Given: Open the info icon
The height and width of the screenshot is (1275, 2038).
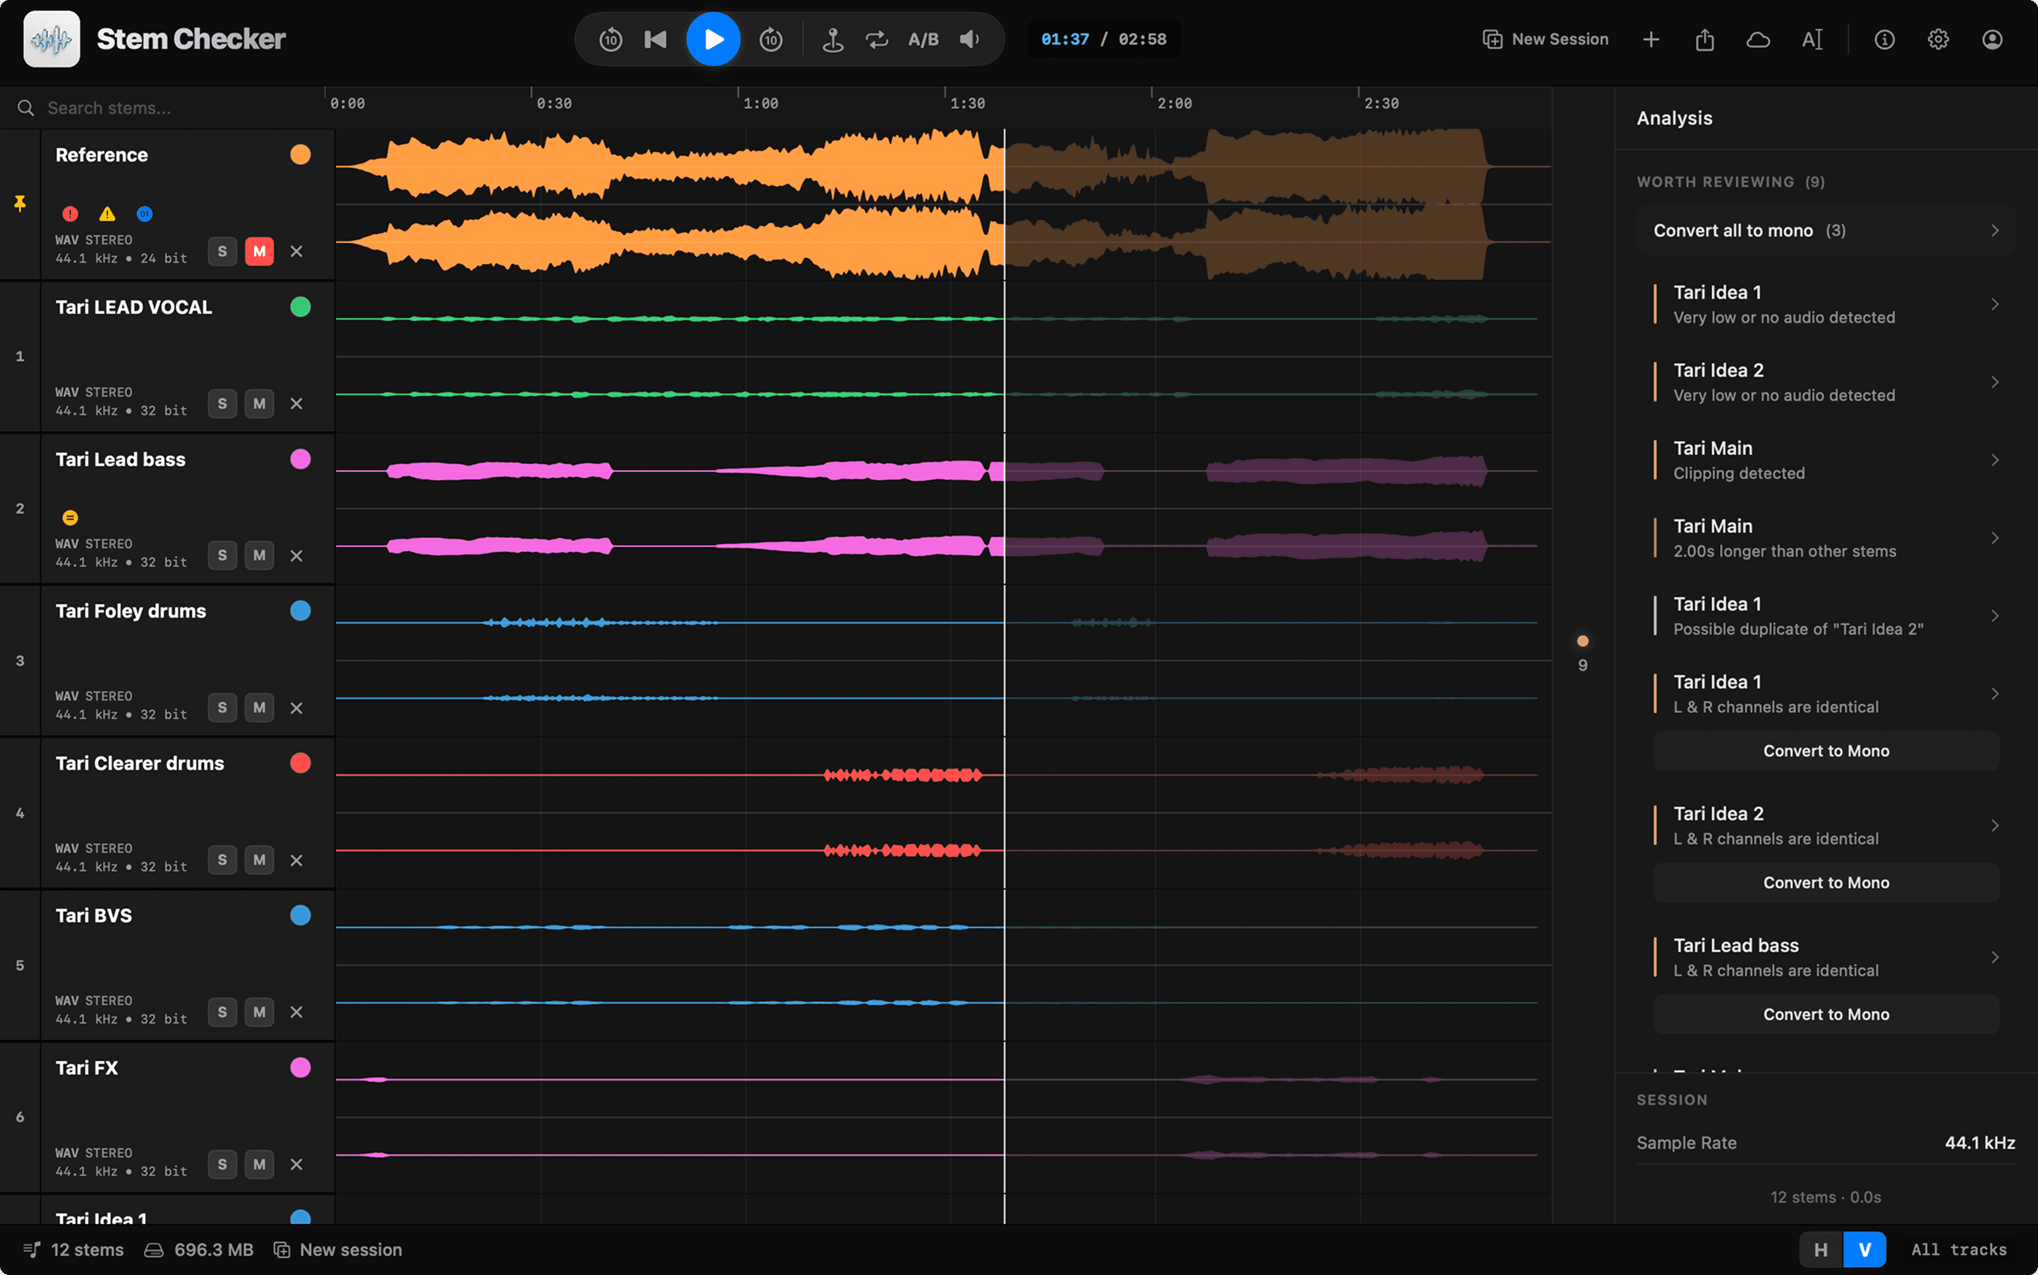Looking at the screenshot, I should click(x=1884, y=39).
